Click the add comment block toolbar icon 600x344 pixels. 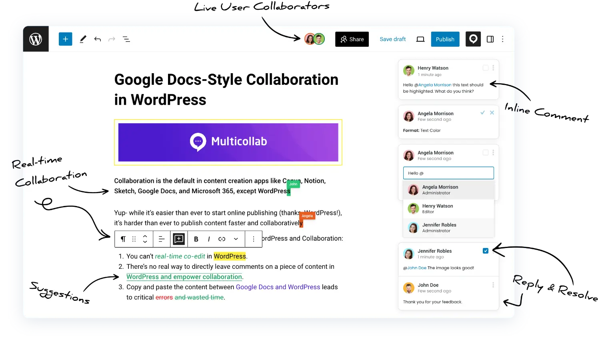pos(179,239)
